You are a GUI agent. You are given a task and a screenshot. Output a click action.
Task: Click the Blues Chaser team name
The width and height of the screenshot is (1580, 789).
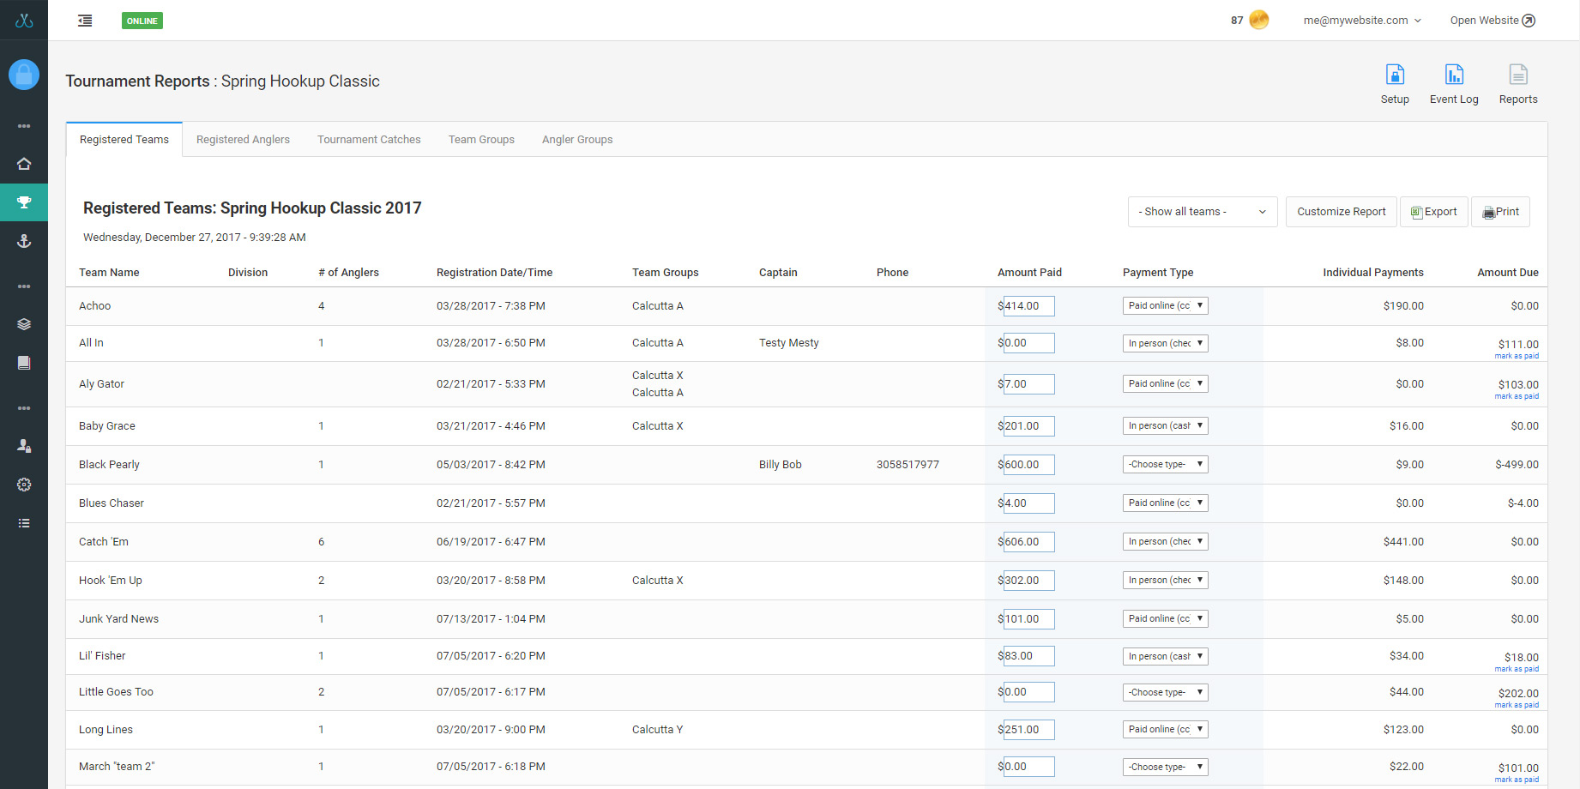[x=112, y=503]
